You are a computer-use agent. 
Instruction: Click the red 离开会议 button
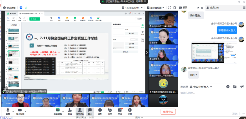pyautogui.click(x=168, y=112)
